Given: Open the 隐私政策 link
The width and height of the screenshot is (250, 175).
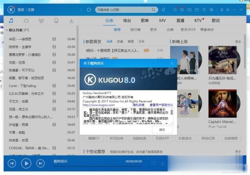Looking at the screenshot, I should click(138, 105).
